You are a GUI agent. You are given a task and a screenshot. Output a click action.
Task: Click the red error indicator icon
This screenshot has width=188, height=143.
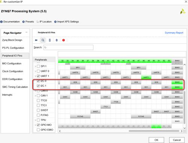pyautogui.click(x=64, y=40)
